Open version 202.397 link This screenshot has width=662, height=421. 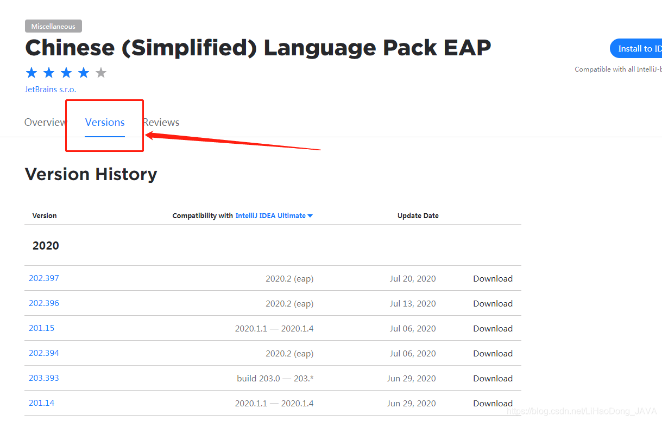tap(44, 278)
